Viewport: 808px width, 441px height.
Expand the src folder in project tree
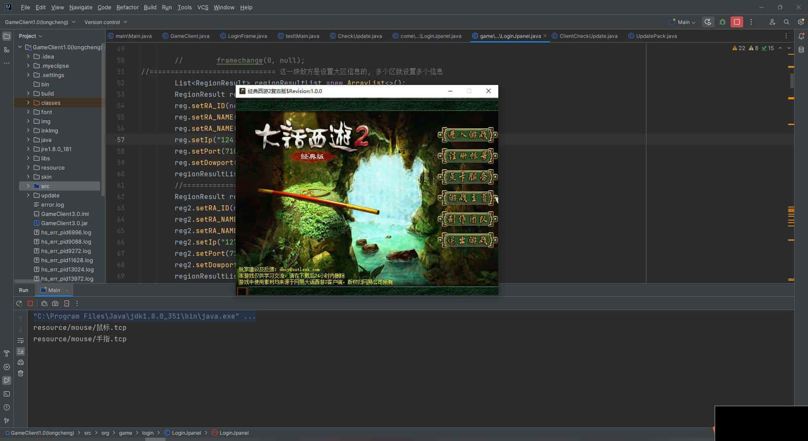pos(28,186)
